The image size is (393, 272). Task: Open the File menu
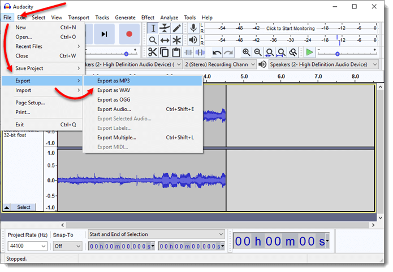coord(7,17)
